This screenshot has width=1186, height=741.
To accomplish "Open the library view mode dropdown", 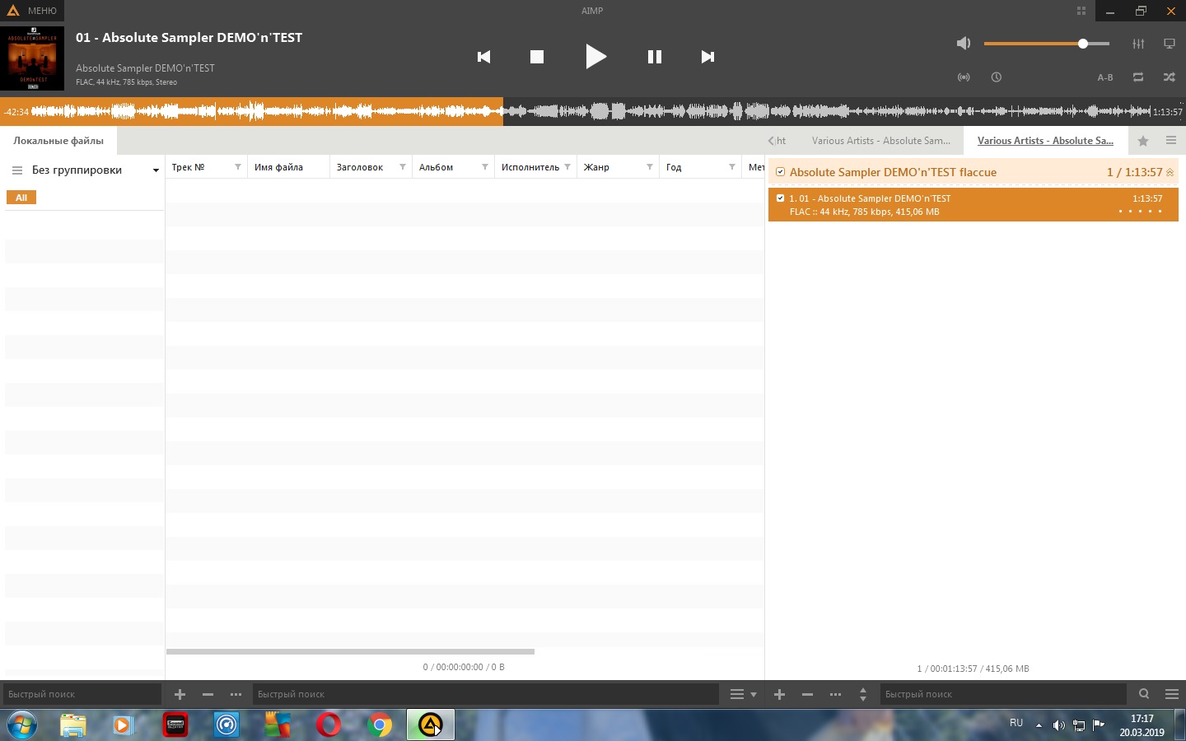I will pyautogui.click(x=743, y=694).
